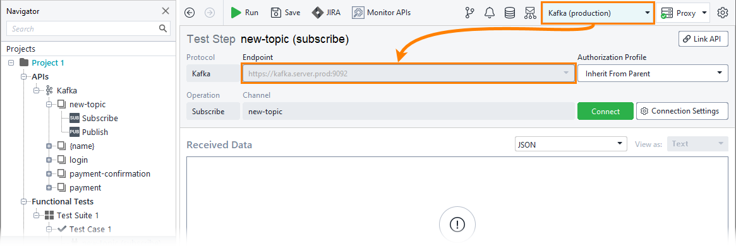The width and height of the screenshot is (736, 246).
Task: Close the Navigator panel
Action: [166, 11]
